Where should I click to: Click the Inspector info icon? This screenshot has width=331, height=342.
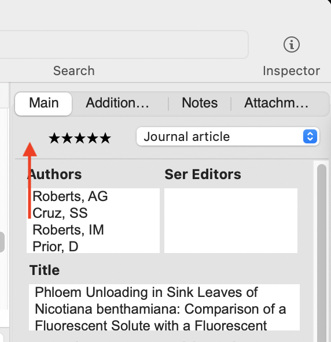292,44
